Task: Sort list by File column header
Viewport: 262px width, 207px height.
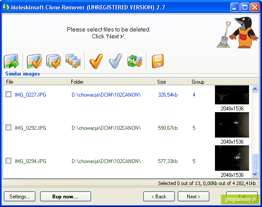Action: [x=35, y=82]
